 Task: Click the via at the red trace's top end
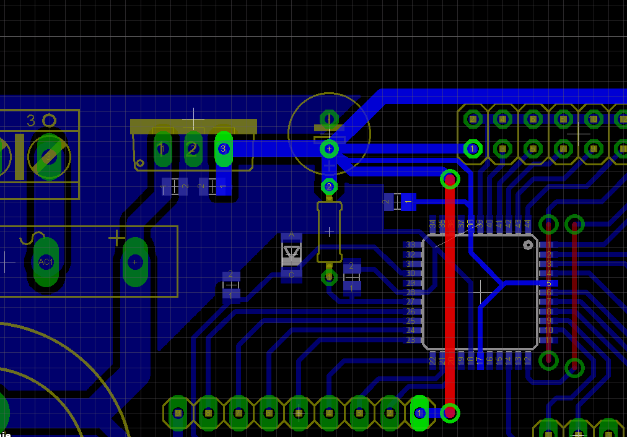450,180
